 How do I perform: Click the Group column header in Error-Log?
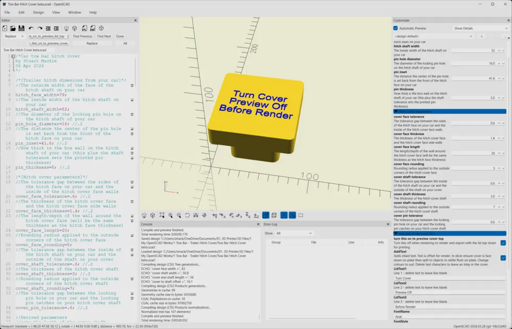pyautogui.click(x=276, y=242)
